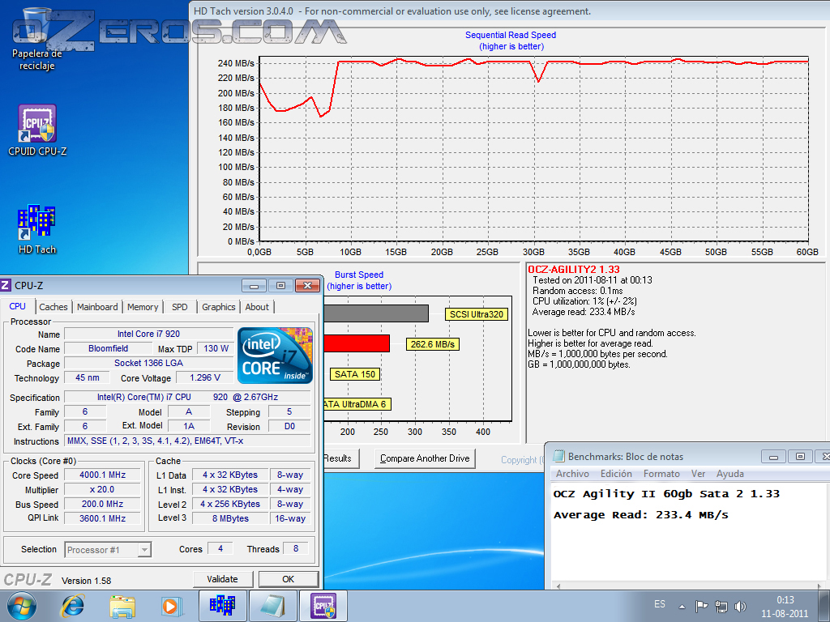Click the red burst speed bar
The width and height of the screenshot is (830, 622).
[357, 343]
